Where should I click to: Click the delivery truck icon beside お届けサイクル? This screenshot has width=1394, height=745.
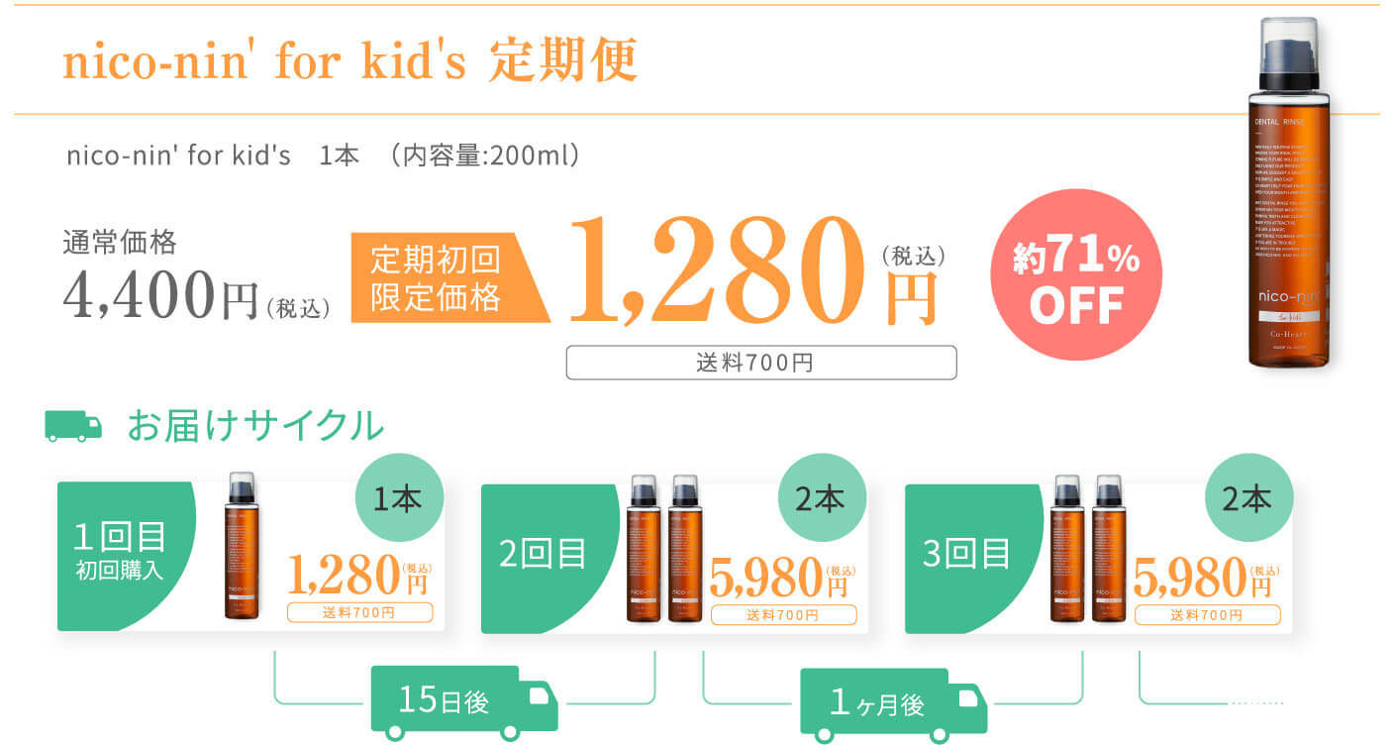73,427
